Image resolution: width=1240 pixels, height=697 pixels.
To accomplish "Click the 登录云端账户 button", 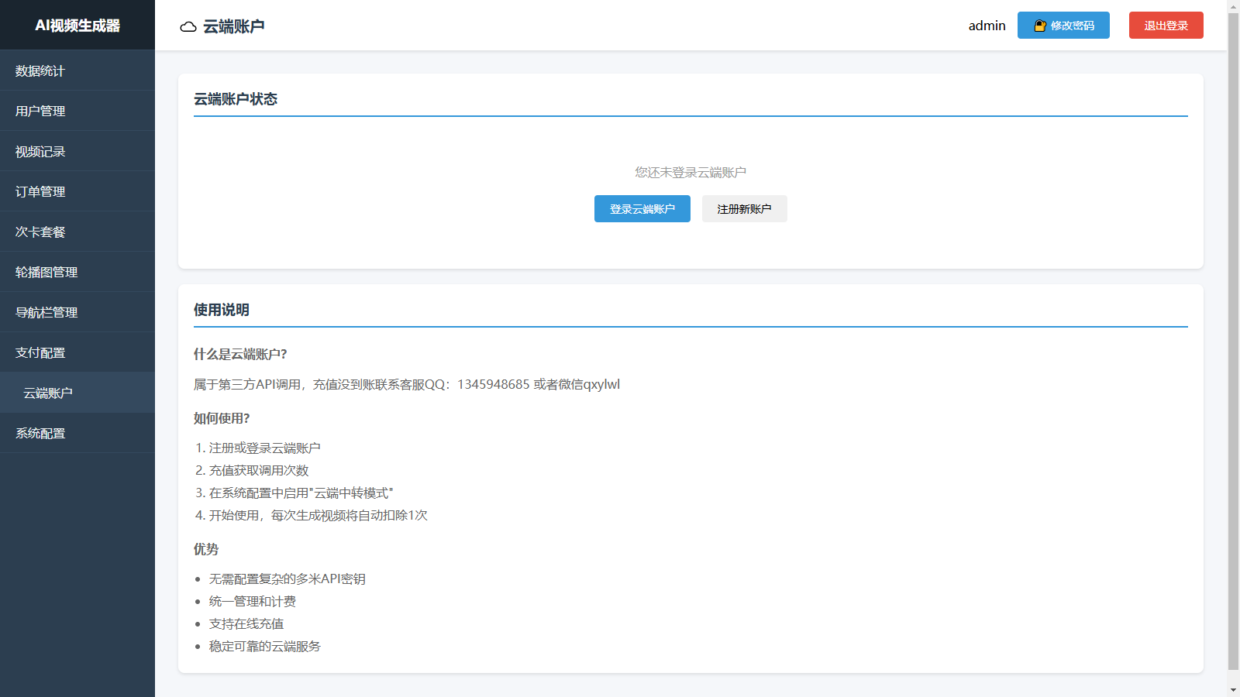I will pyautogui.click(x=642, y=208).
